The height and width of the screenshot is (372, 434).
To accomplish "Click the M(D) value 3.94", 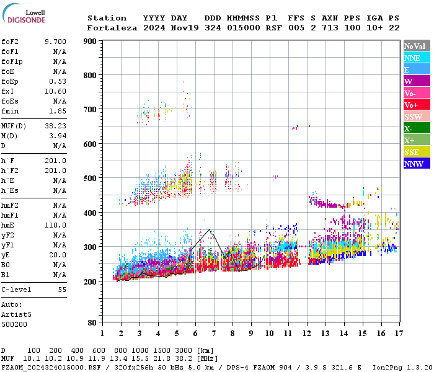I will [x=58, y=136].
